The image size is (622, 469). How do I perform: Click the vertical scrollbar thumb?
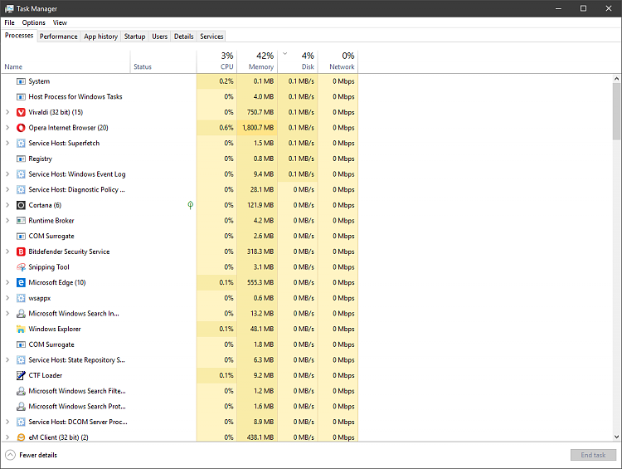pyautogui.click(x=616, y=111)
